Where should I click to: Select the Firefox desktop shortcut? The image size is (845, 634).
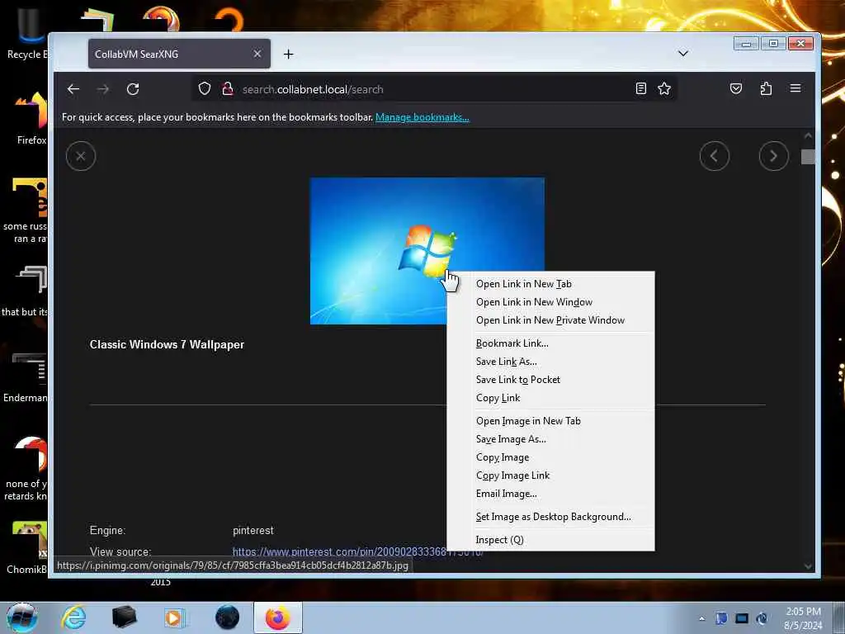[31, 119]
